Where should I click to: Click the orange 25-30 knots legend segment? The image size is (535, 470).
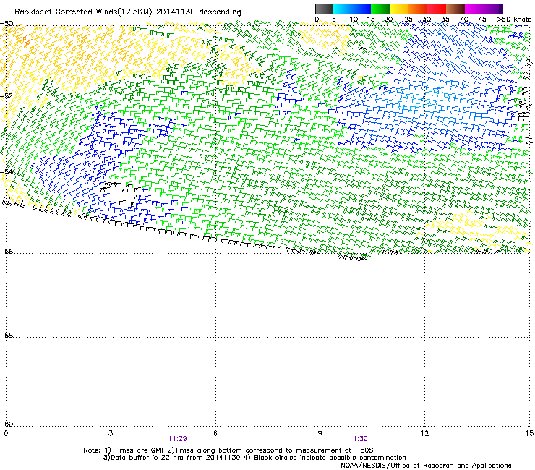tap(418, 9)
